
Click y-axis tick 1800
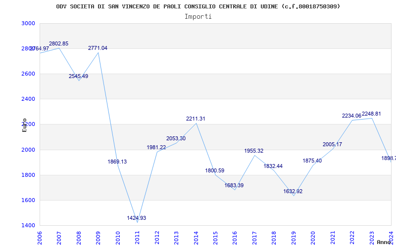(x=28, y=175)
